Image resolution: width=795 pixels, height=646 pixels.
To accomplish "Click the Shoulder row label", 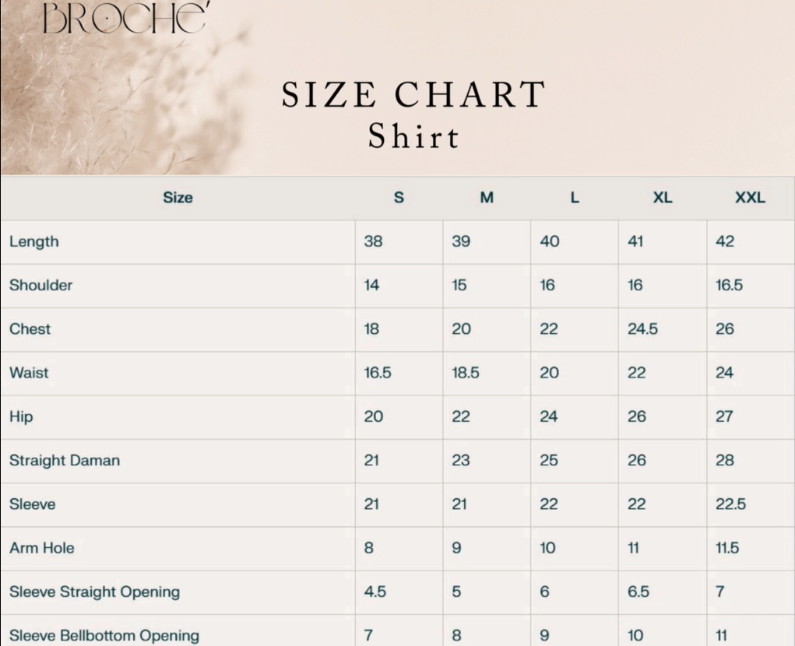I will click(x=40, y=285).
